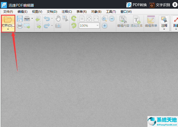The width and height of the screenshot is (178, 127).
Task: Click the 注释 annotation tool icon
Action: point(164,20)
